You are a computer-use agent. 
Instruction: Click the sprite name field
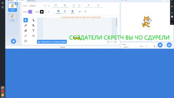coord(129,47)
